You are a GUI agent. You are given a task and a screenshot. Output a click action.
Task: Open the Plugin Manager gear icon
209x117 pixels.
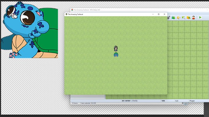click(169, 17)
